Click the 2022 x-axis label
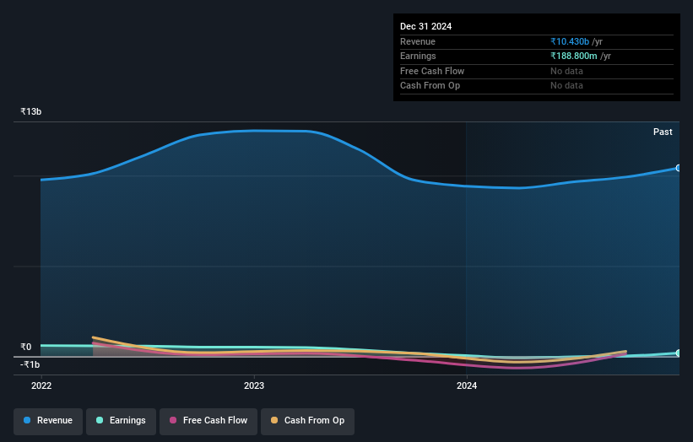This screenshot has height=442, width=693. pos(41,386)
